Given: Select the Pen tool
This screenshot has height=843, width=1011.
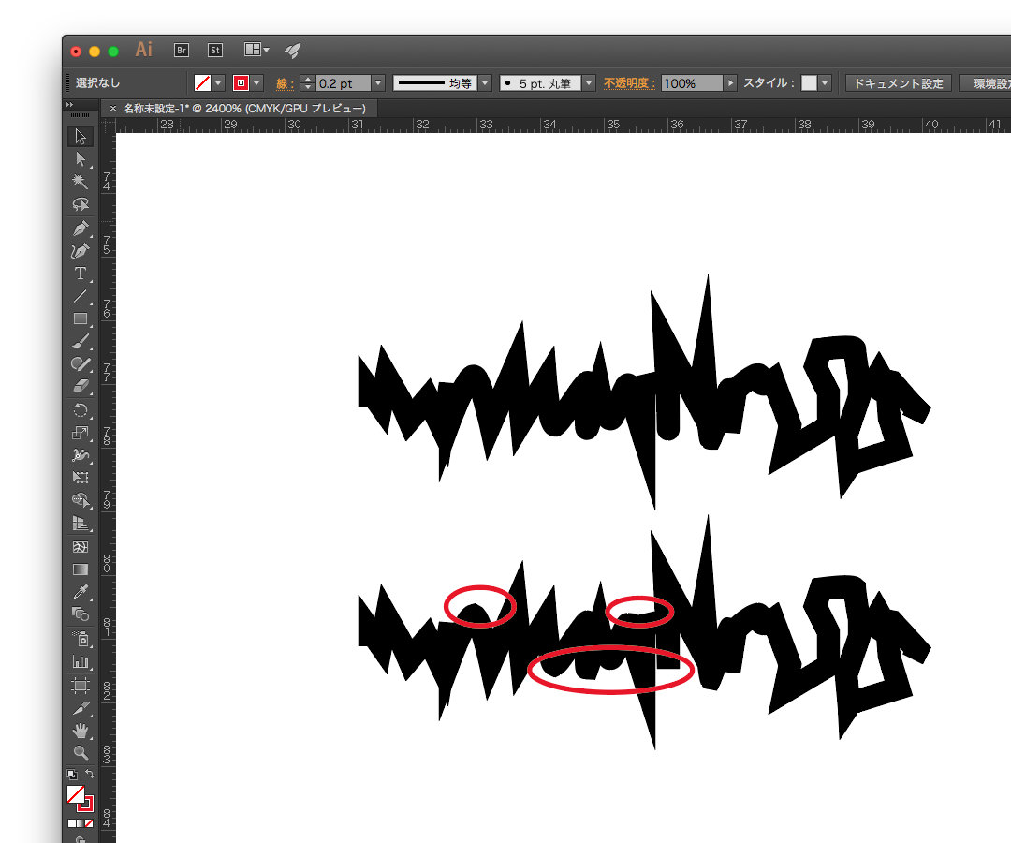Looking at the screenshot, I should click(81, 229).
